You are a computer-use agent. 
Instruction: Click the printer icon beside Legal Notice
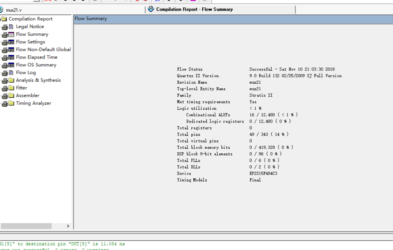coord(5,27)
